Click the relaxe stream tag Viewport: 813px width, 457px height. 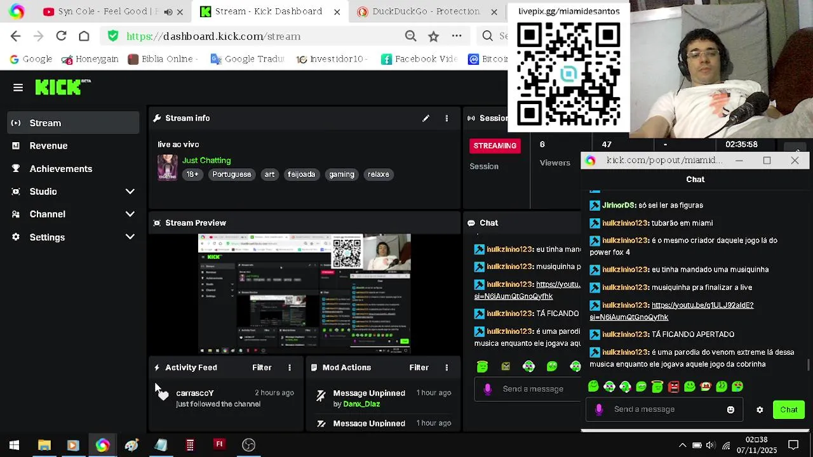(378, 175)
